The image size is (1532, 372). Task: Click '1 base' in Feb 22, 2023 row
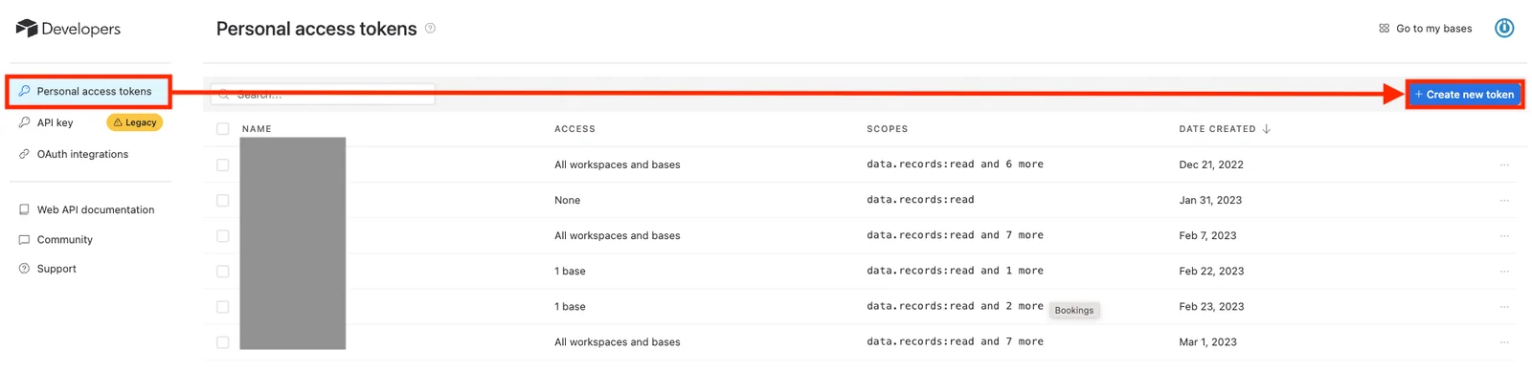[x=570, y=272]
